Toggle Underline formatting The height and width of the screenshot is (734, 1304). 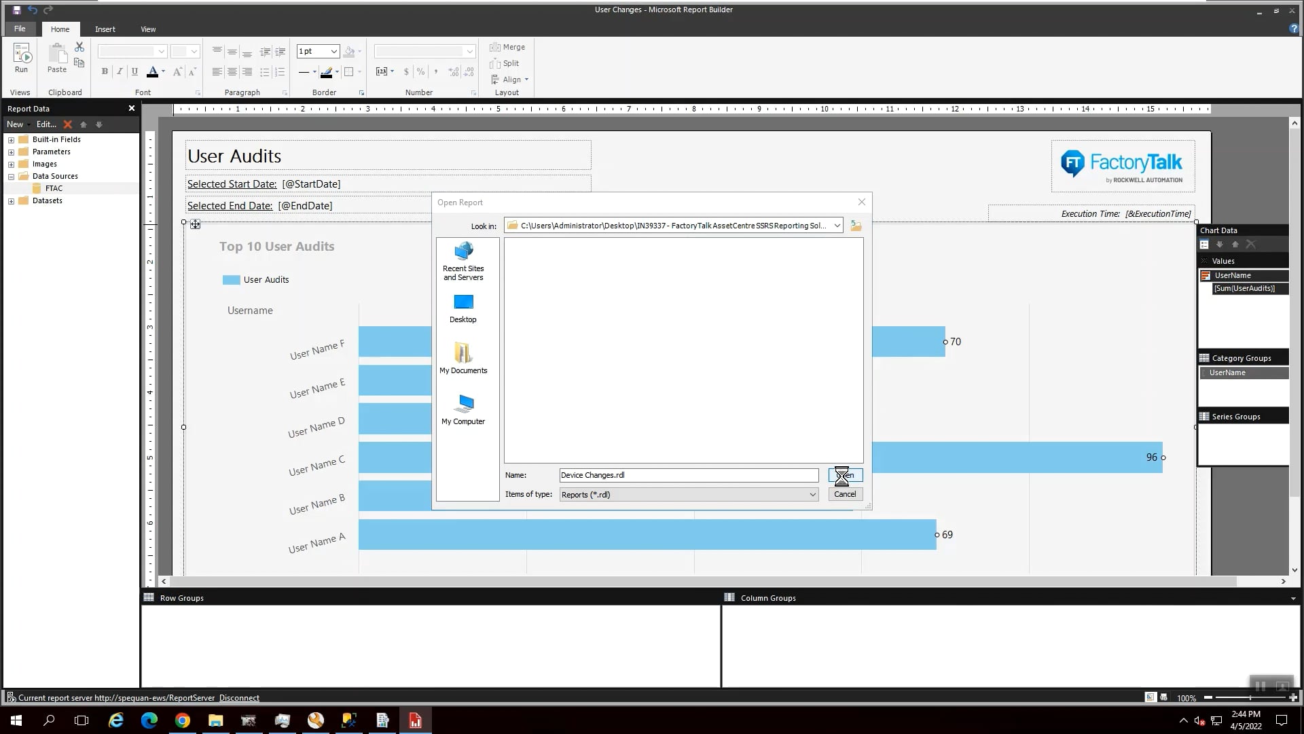(x=134, y=71)
